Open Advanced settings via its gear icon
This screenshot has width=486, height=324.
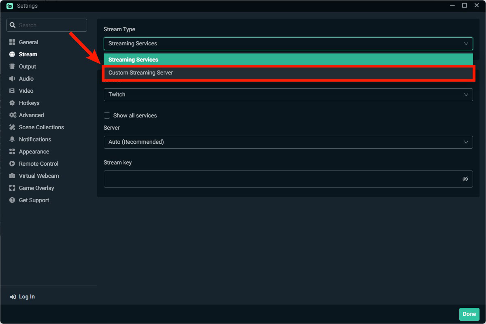pos(11,115)
